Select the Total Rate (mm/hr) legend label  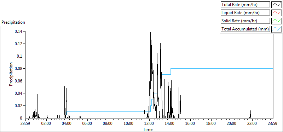pos(245,5)
